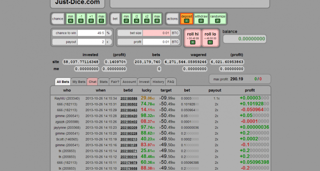The image size is (320, 171).
Task: Click the lucky column header
Action: [146, 90]
